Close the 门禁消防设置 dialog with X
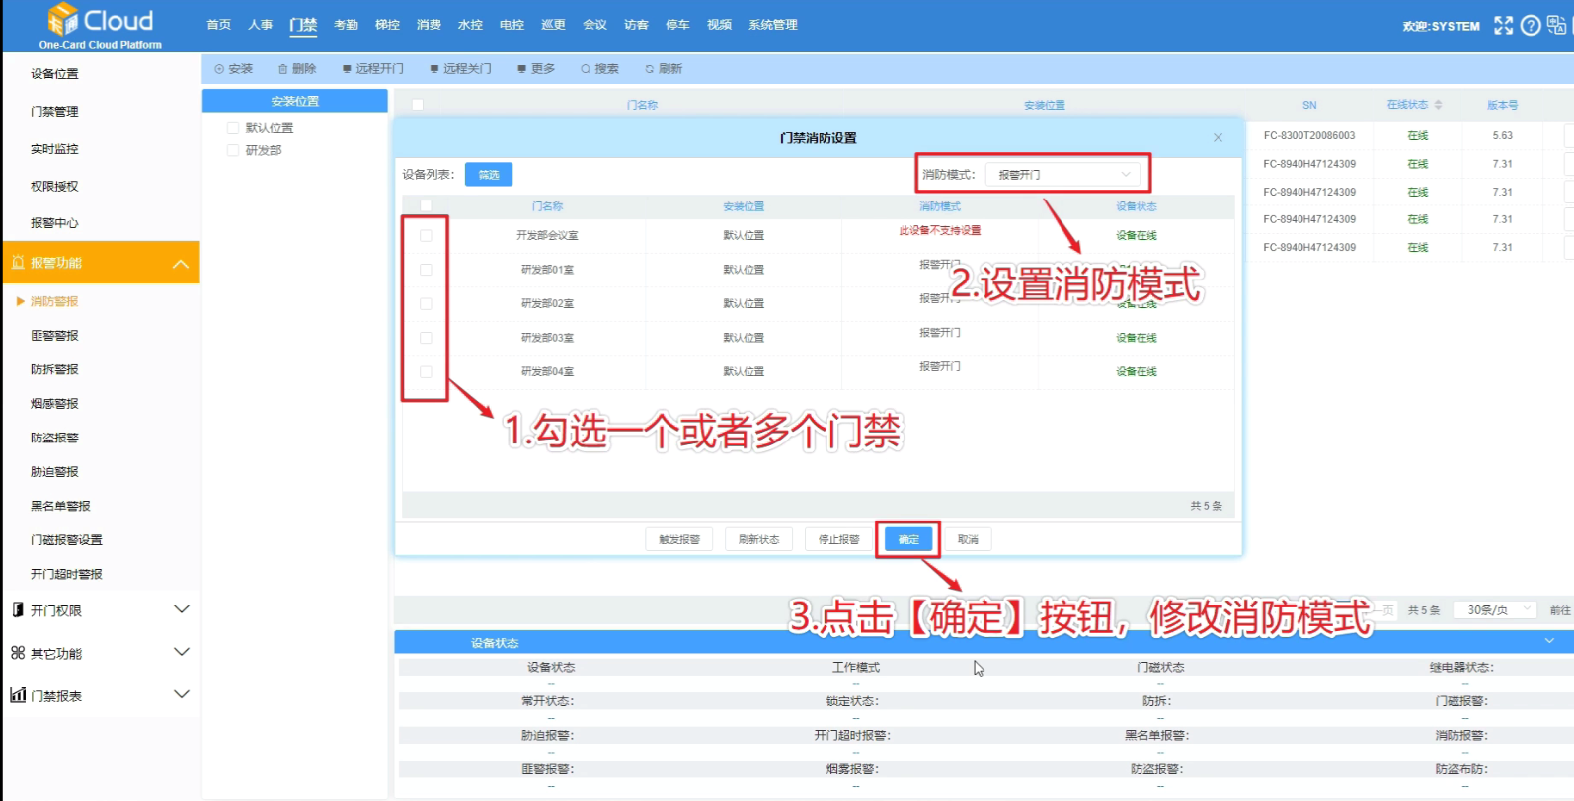This screenshot has width=1574, height=801. pos(1218,138)
